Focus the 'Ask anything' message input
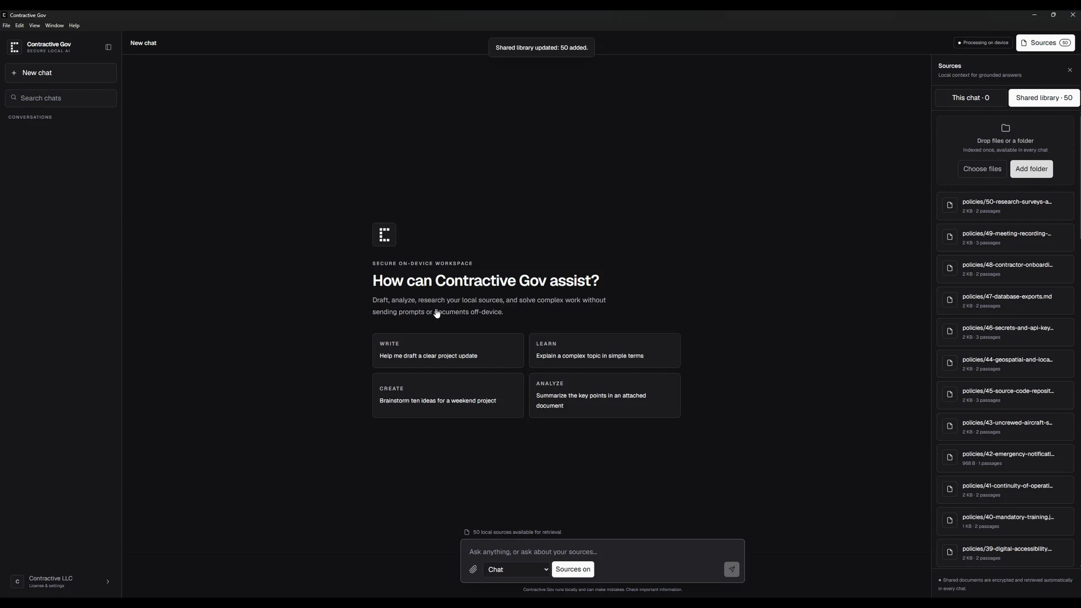This screenshot has height=608, width=1081. click(602, 552)
